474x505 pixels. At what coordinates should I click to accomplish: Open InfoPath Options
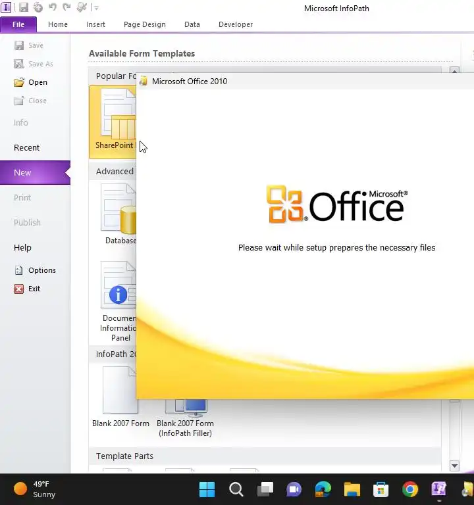pos(35,270)
